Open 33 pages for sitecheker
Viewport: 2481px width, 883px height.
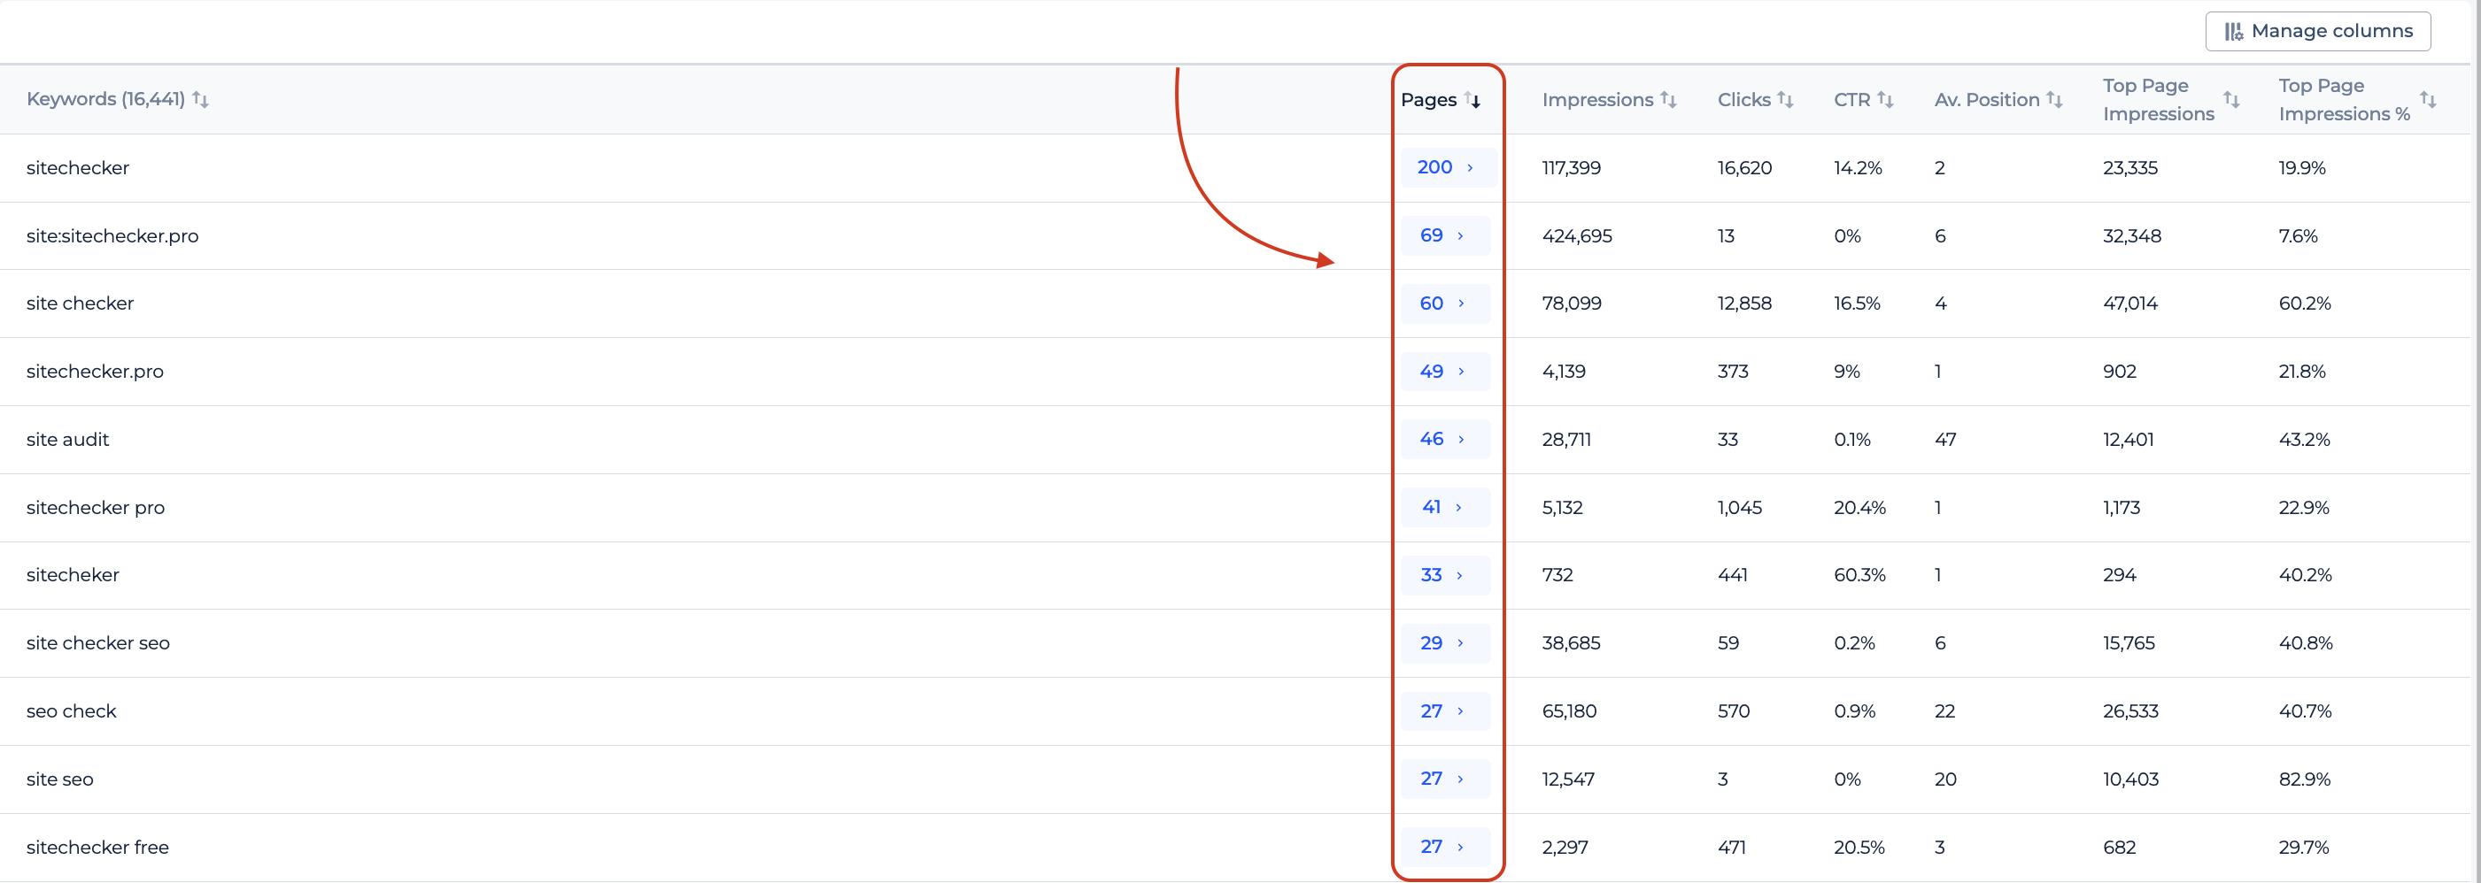click(1446, 575)
